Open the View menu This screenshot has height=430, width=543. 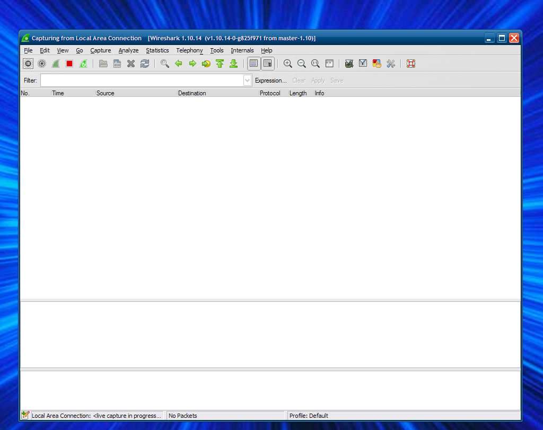[x=63, y=50]
